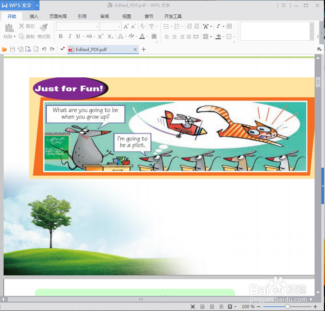Click the redo arrow icon
The image size is (325, 311).
(52, 49)
